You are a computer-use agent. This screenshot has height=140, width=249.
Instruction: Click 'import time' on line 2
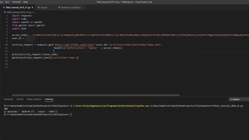coord(19,19)
